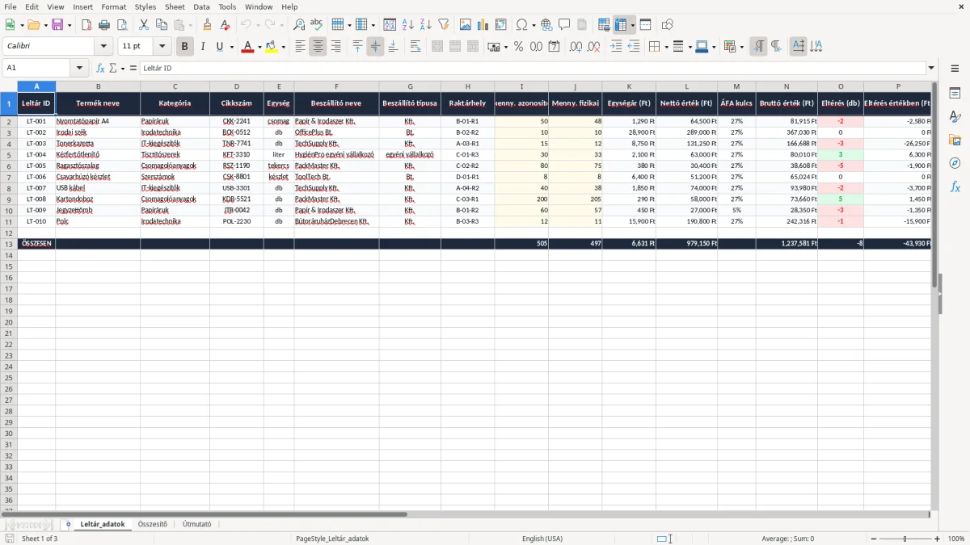970x545 pixels.
Task: Click the Print icon
Action: pyautogui.click(x=104, y=25)
